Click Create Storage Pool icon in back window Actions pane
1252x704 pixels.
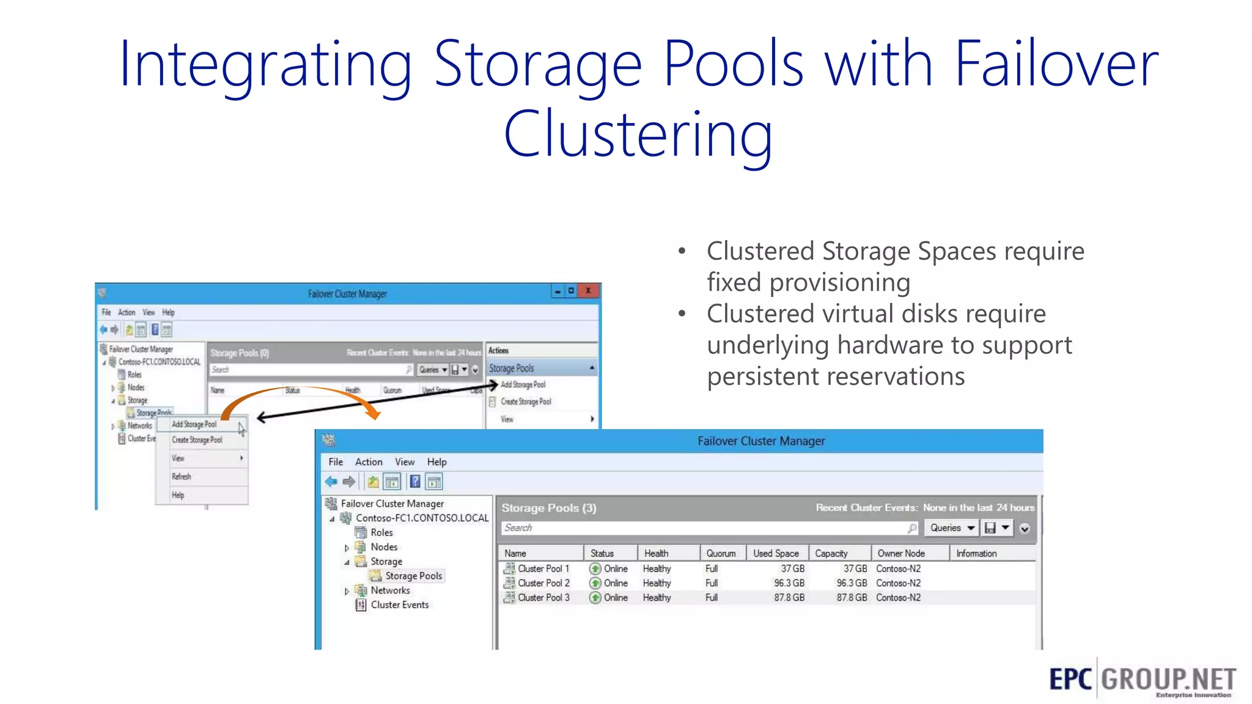coord(493,402)
